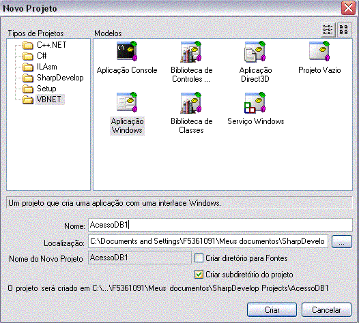Viewport: 359px width, 323px height.
Task: Open the C++.NET project type folder
Action: point(44,45)
